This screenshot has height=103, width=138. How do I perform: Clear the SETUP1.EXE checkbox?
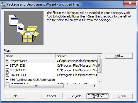(7, 70)
